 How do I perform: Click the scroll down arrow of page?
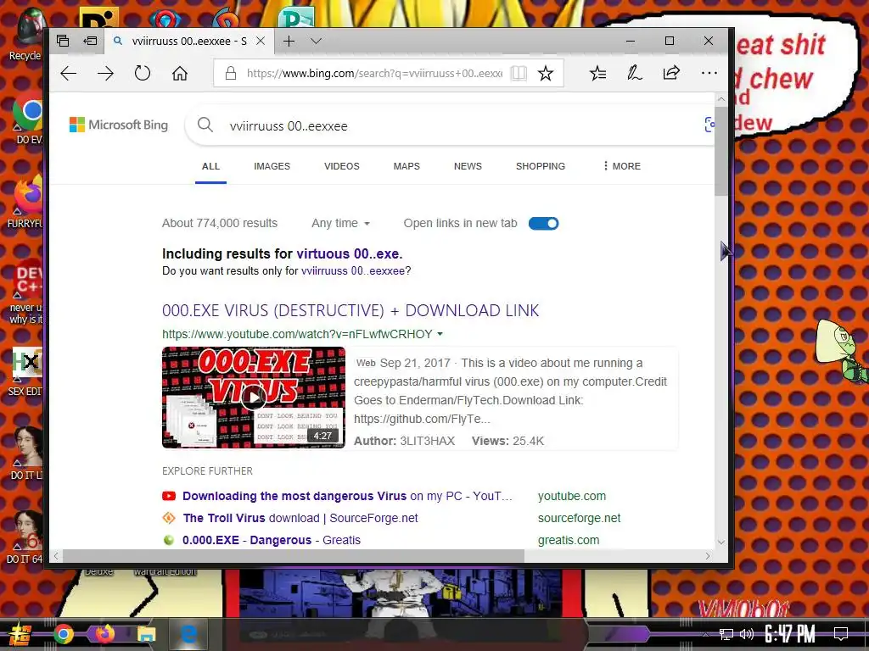coord(721,542)
